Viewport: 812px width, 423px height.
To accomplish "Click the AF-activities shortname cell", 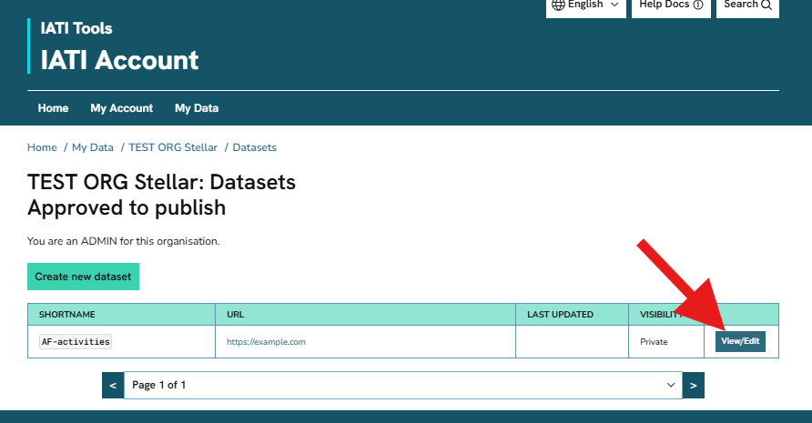I will coord(75,342).
